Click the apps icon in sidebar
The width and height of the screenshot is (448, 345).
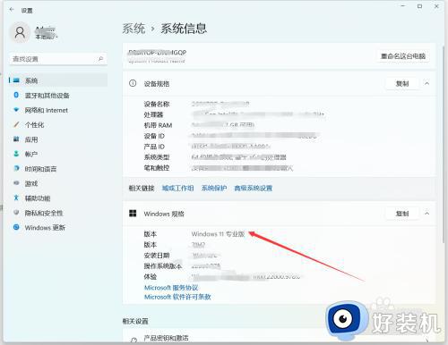coord(16,139)
